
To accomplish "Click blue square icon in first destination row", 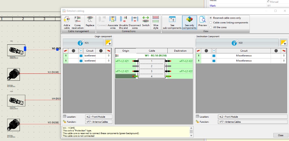I will pyautogui.click(x=214, y=55).
